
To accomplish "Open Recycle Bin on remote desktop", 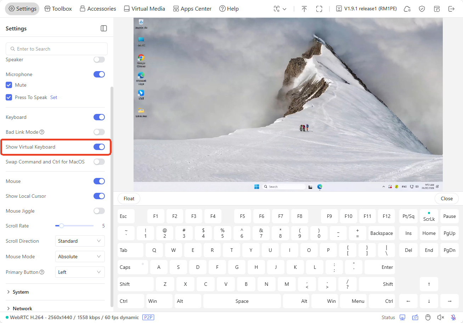I will (x=141, y=24).
